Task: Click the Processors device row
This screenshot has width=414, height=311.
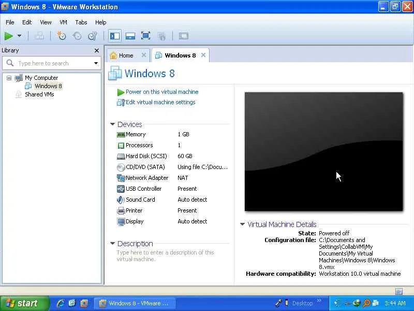Action: tap(139, 145)
